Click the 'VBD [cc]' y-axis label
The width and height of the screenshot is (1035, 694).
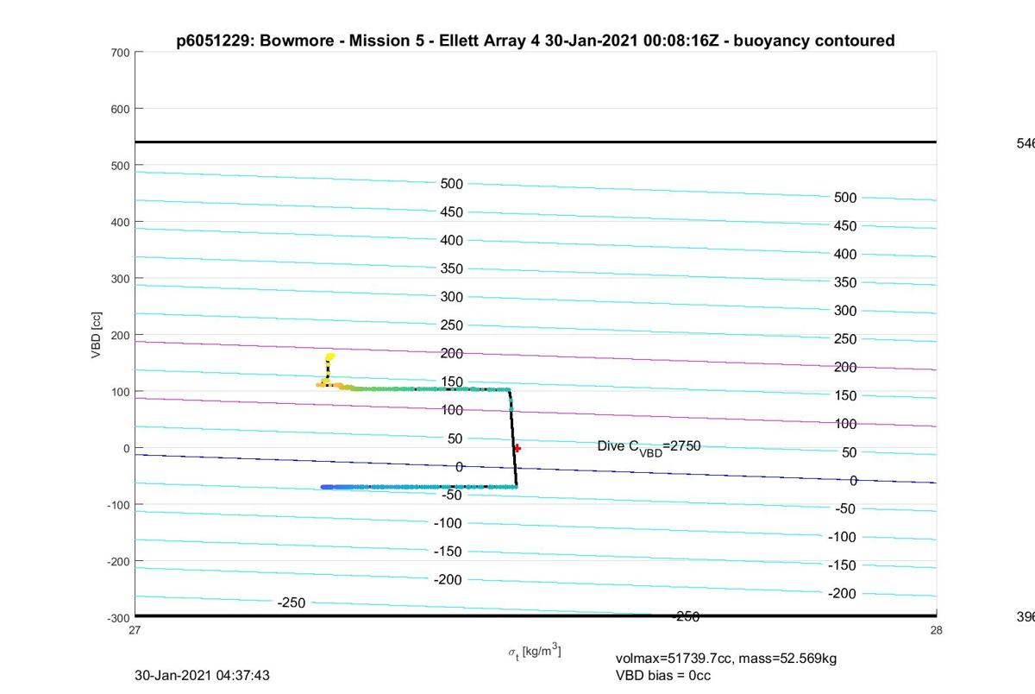coord(97,334)
